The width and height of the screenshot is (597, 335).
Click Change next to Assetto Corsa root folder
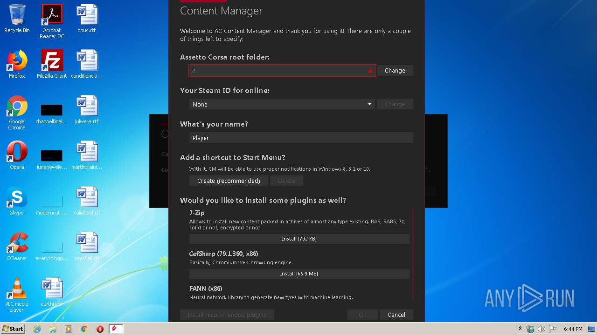coord(395,71)
